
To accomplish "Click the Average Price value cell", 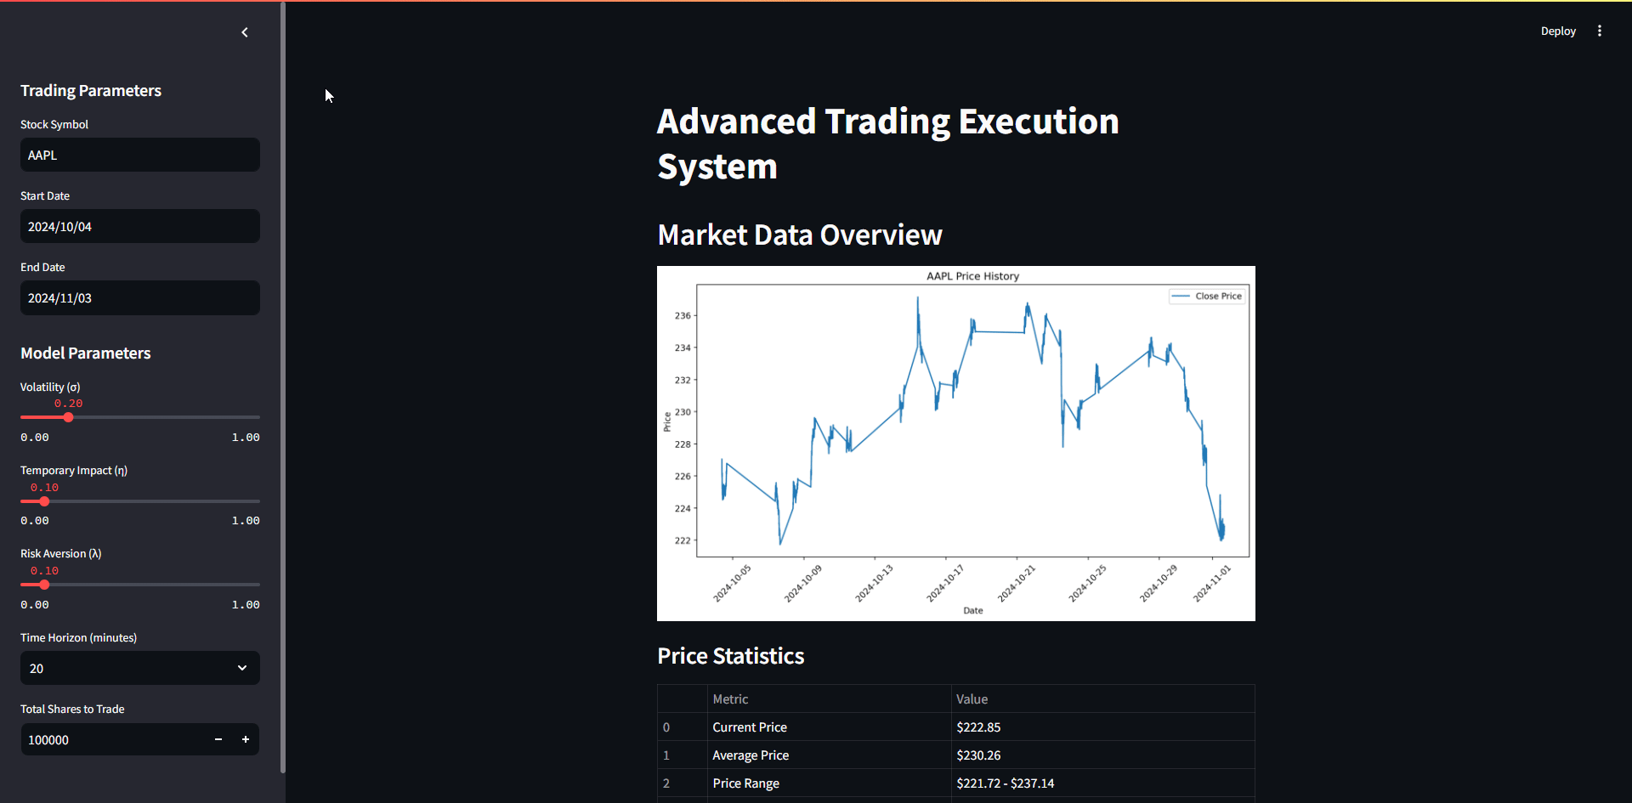I will tap(978, 755).
